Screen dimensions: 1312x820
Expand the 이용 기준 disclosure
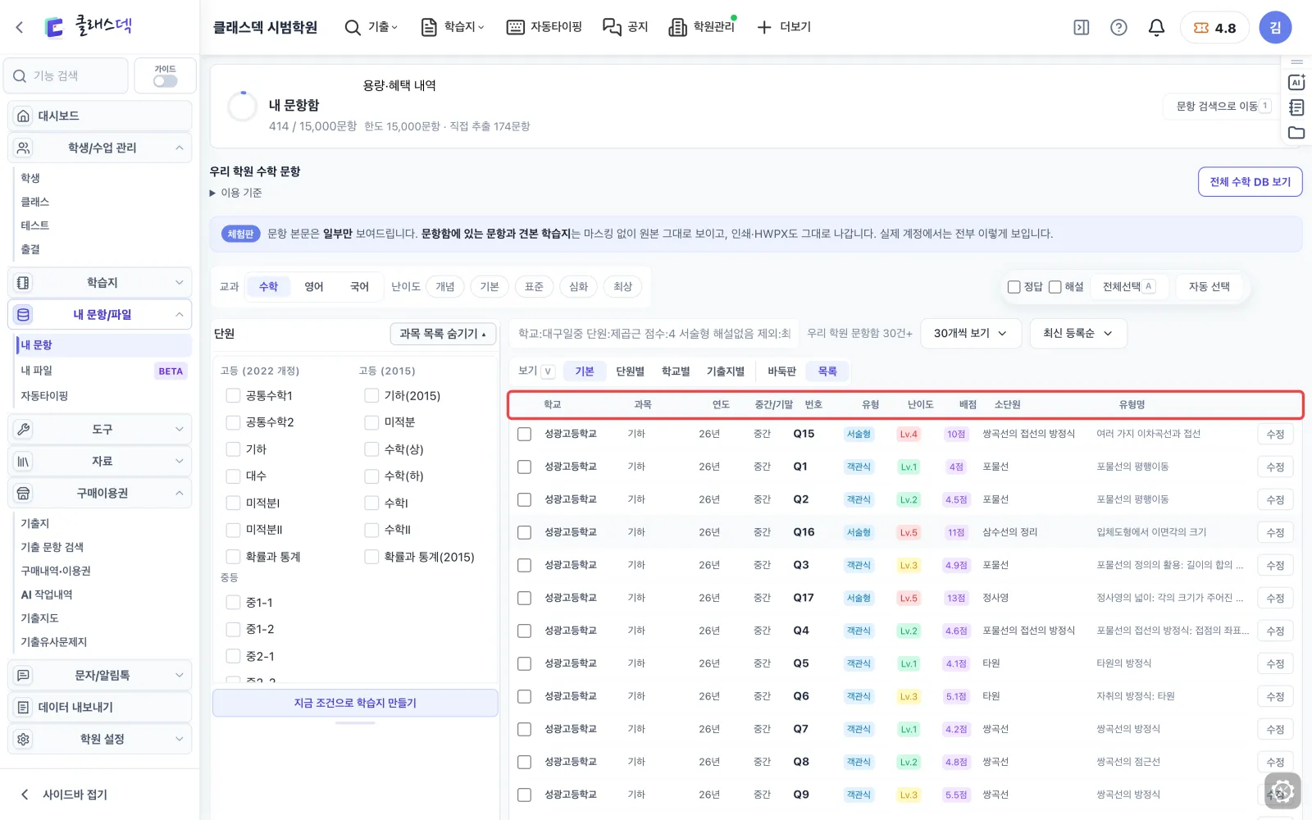point(236,193)
